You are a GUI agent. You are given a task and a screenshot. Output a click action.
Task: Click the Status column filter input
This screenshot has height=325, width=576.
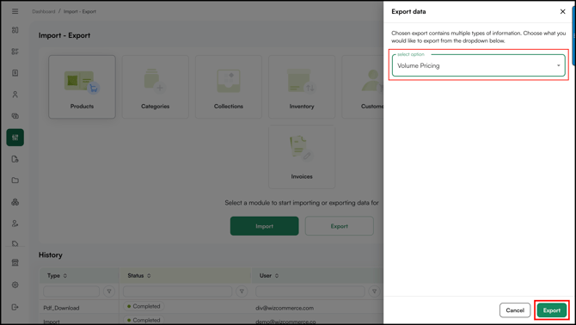[x=177, y=291]
